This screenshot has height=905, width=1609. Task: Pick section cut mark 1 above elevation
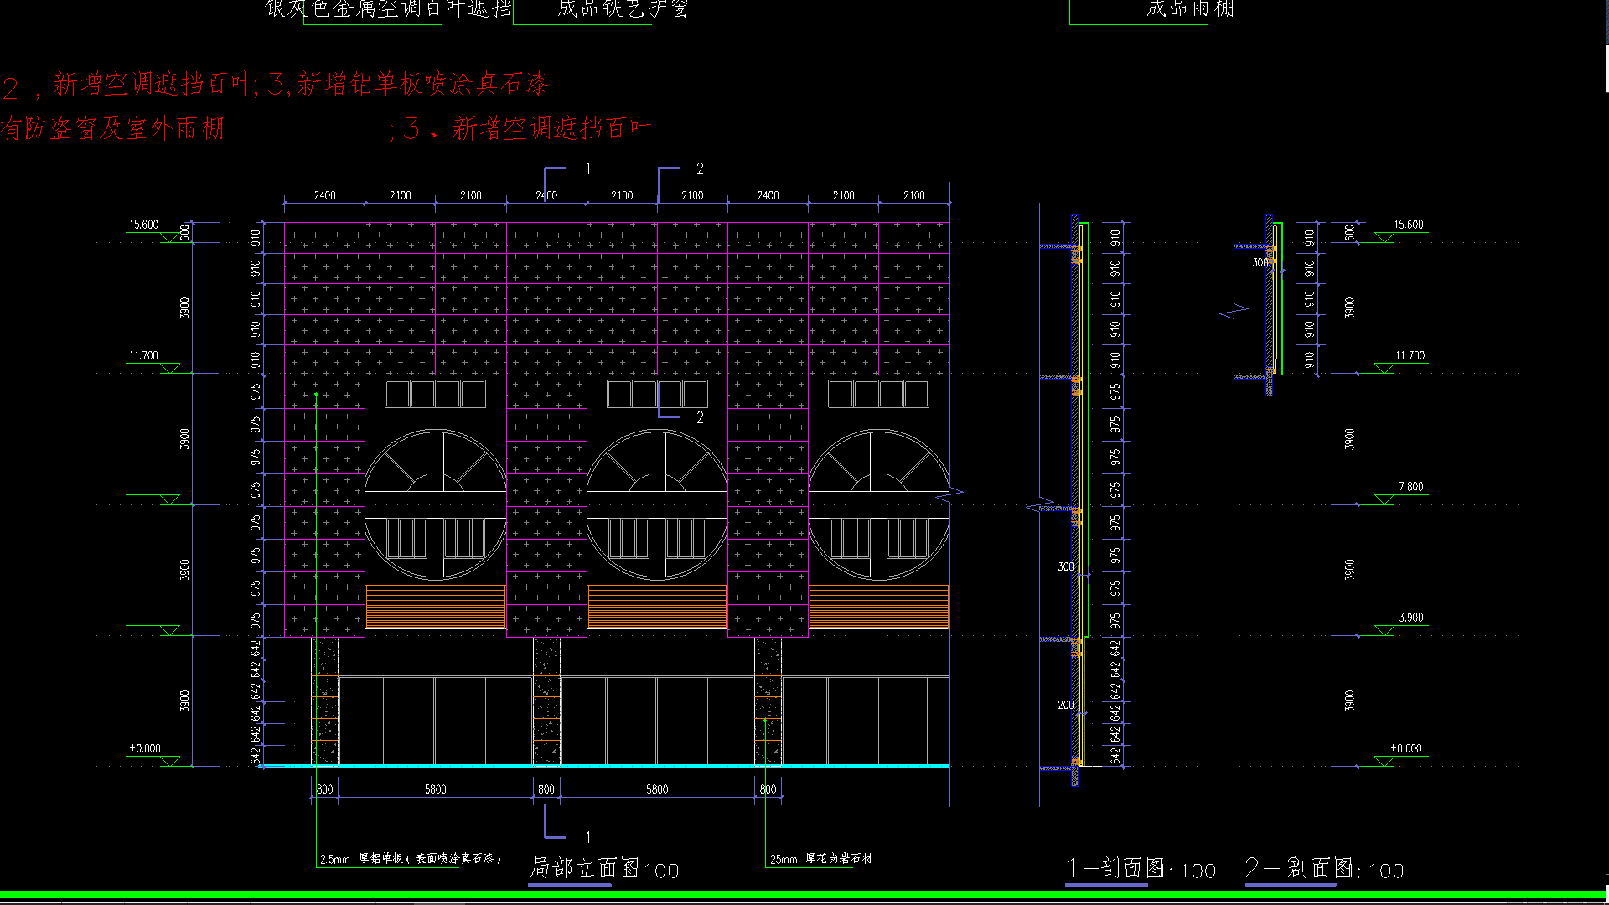pyautogui.click(x=555, y=170)
